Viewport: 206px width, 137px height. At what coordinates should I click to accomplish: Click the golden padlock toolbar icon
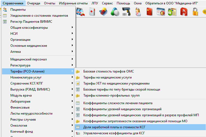click(x=195, y=12)
